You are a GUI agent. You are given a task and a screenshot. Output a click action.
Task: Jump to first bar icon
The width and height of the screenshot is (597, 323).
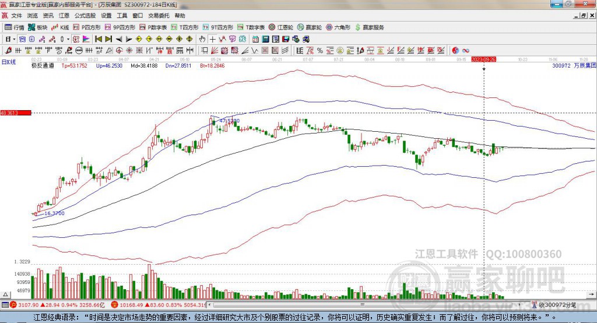[x=98, y=39]
